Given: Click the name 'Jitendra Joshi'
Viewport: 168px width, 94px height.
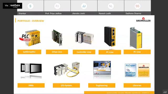Looking at the screenshot, I should click(78, 13).
